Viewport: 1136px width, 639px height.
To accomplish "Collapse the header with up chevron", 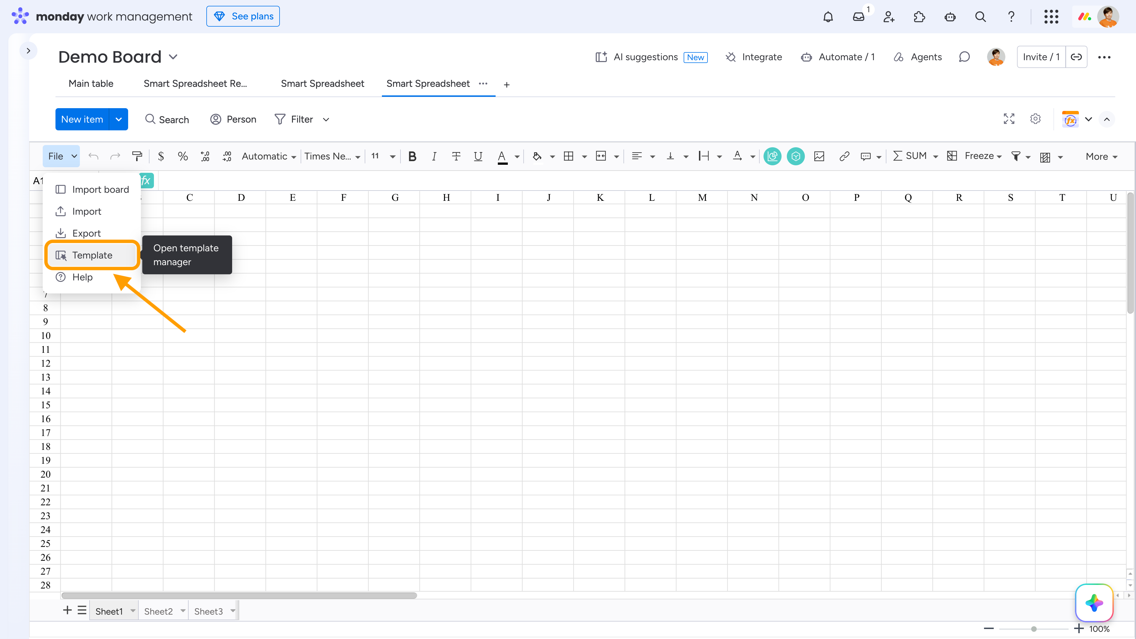I will tap(1107, 119).
